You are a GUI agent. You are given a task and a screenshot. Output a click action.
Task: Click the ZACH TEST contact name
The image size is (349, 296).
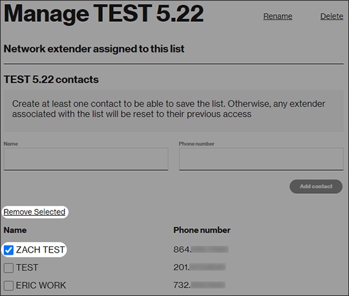pyautogui.click(x=40, y=249)
